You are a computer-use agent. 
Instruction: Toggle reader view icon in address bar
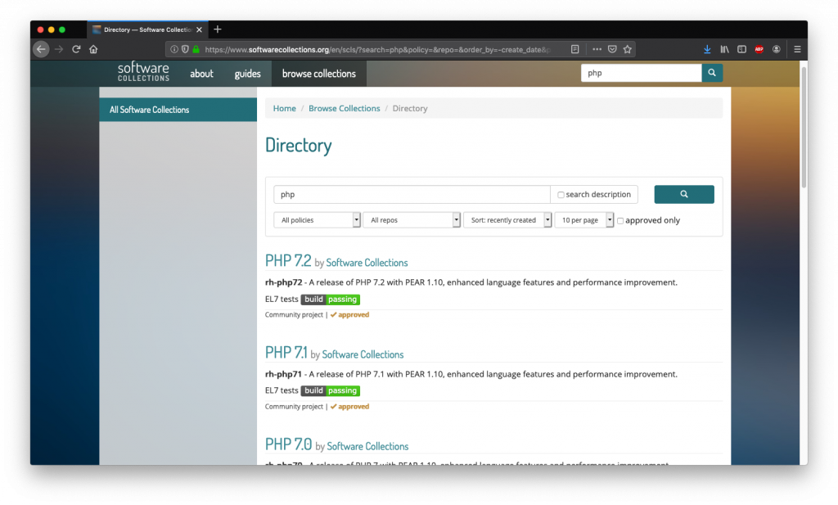tap(575, 49)
